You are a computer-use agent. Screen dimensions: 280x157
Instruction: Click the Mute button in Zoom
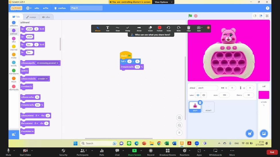pyautogui.click(x=8, y=152)
